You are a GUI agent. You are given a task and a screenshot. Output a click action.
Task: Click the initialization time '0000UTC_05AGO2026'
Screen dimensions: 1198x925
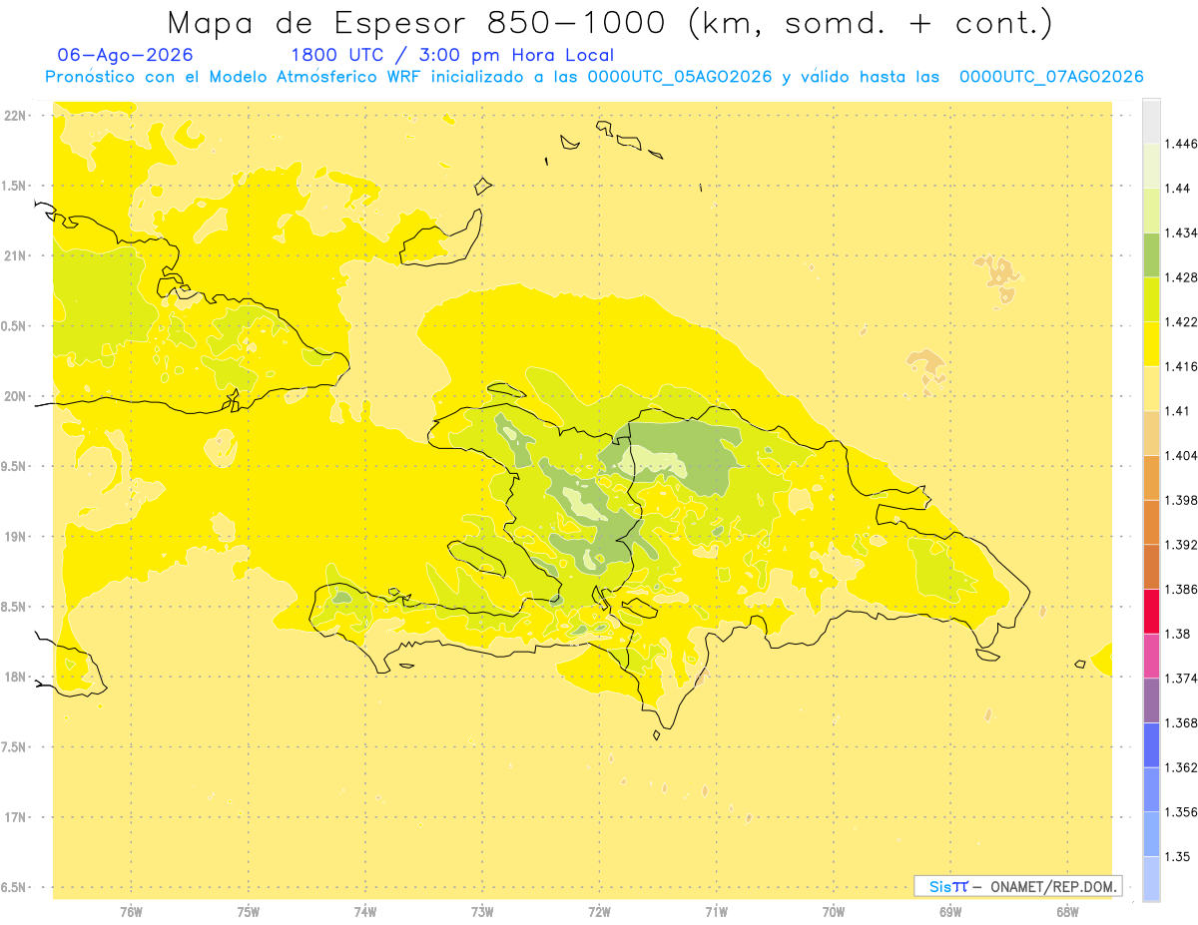[x=680, y=77]
